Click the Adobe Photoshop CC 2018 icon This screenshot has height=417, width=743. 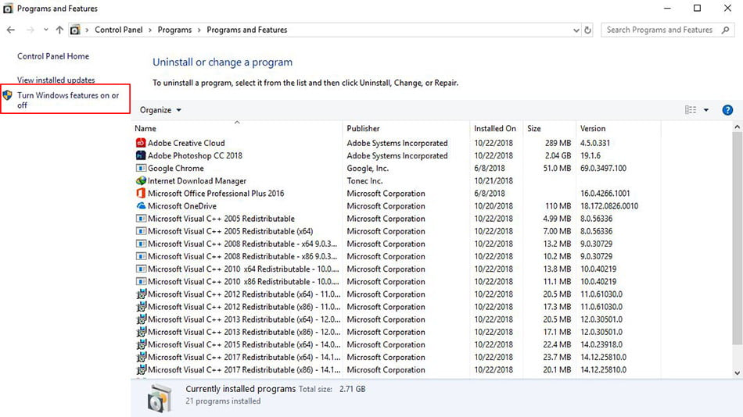pos(141,155)
